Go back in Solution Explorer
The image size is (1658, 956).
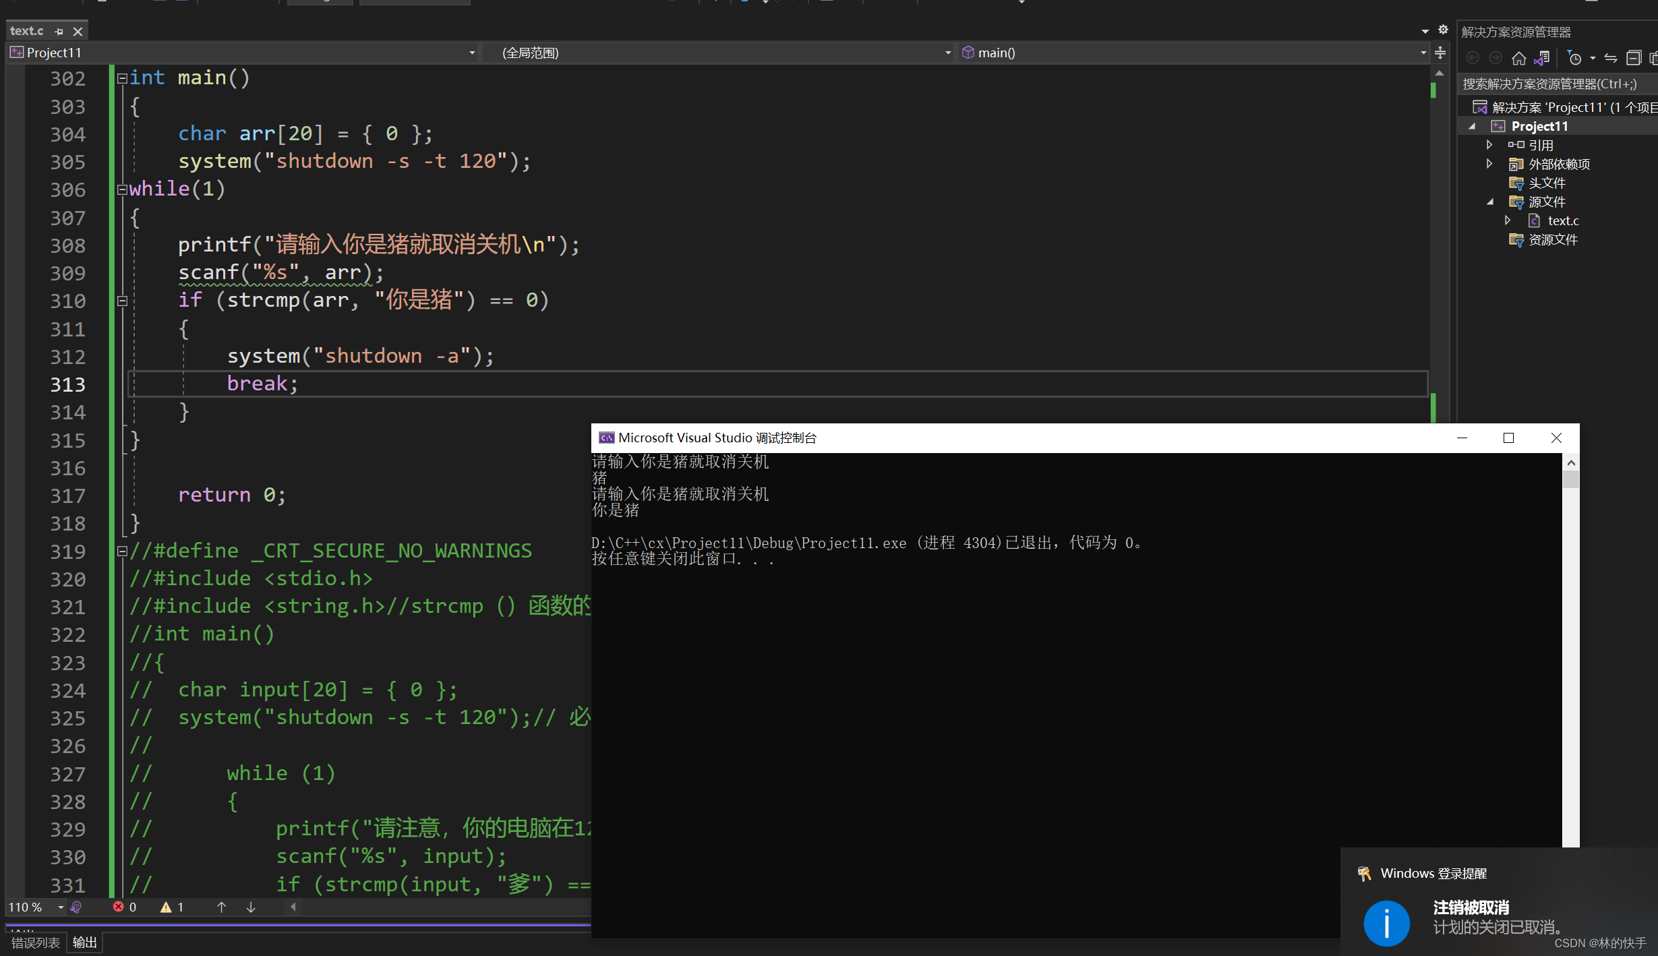pyautogui.click(x=1473, y=59)
